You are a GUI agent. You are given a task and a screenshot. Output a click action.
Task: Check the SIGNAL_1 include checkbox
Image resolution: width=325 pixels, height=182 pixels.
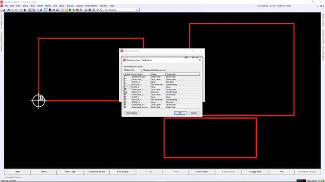coord(125,82)
